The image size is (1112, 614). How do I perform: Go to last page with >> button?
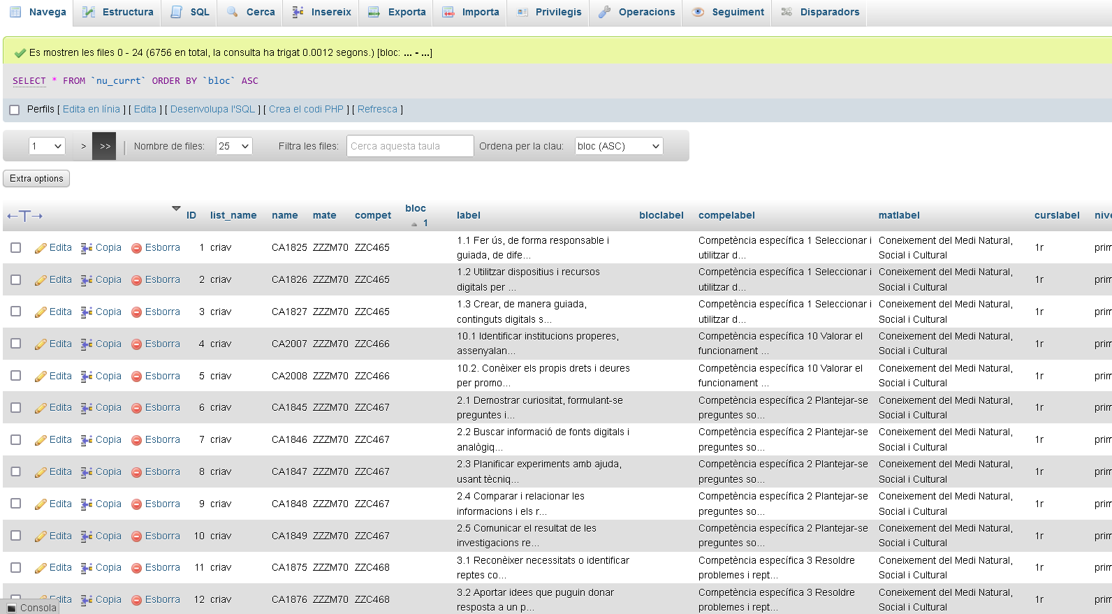(105, 146)
